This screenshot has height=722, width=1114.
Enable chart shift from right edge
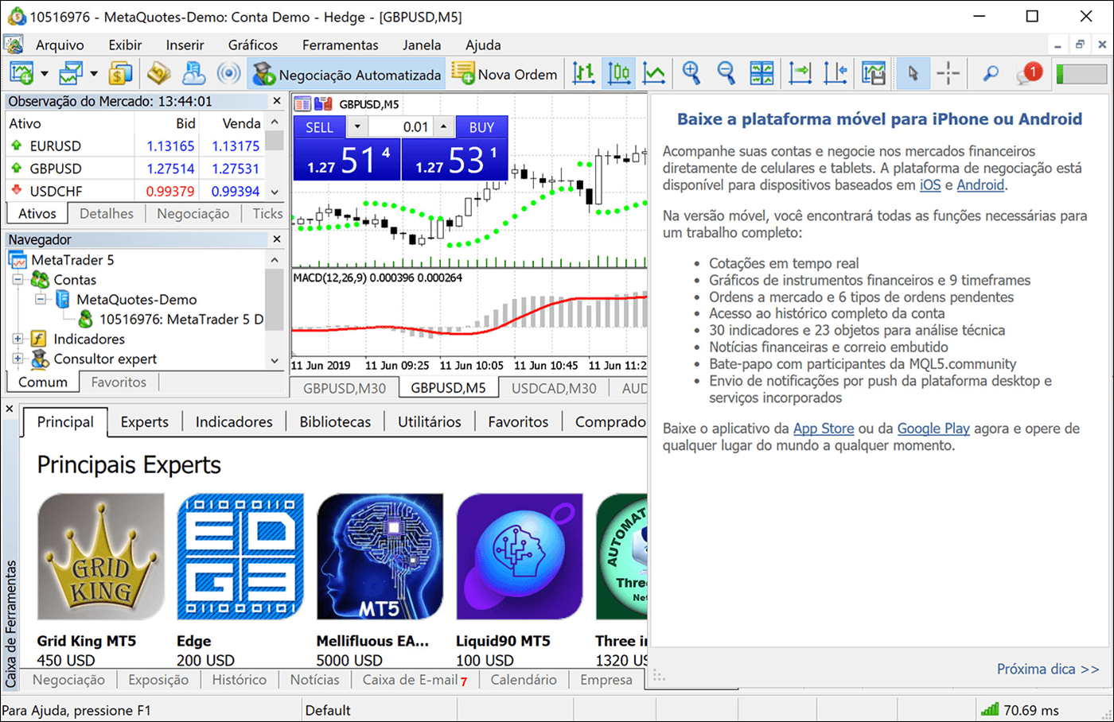click(x=835, y=73)
